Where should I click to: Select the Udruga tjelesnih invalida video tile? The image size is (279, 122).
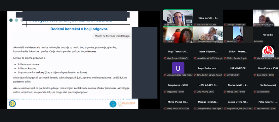[x=208, y=35]
